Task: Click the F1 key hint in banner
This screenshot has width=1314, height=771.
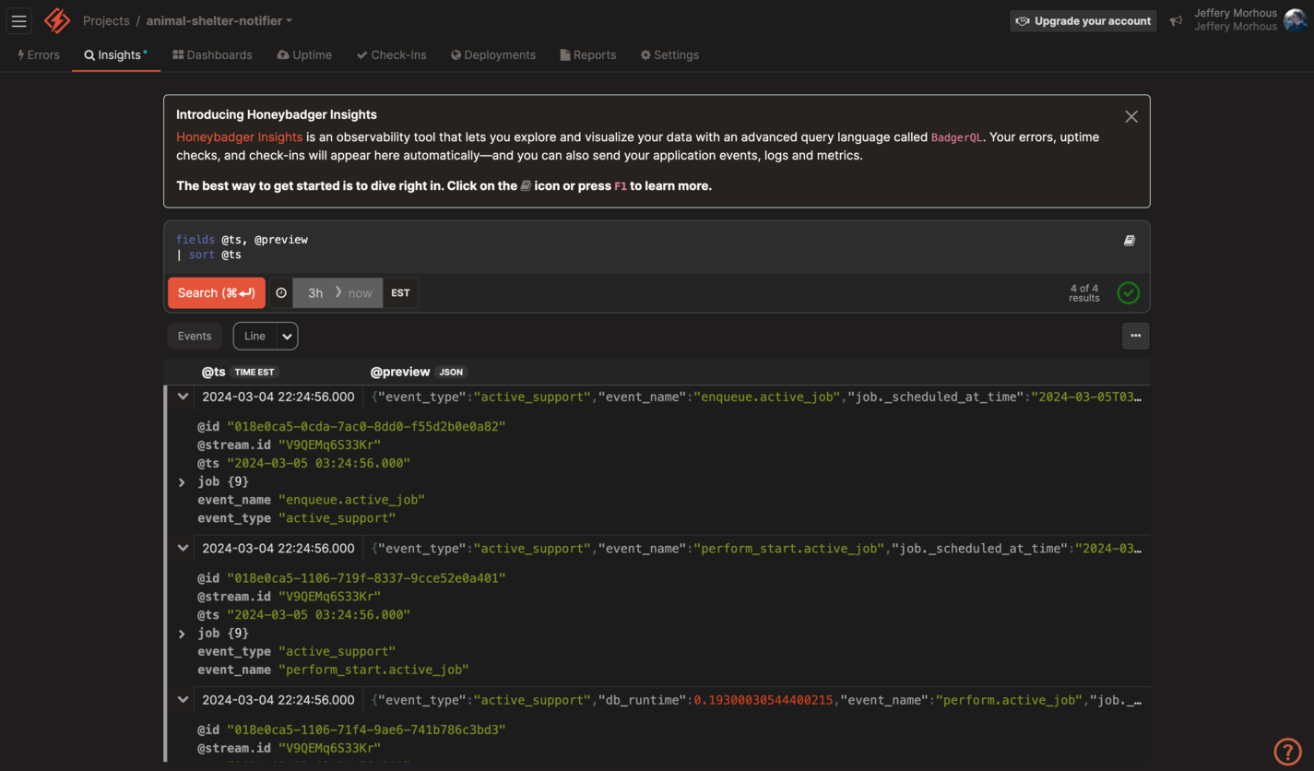Action: (x=621, y=186)
